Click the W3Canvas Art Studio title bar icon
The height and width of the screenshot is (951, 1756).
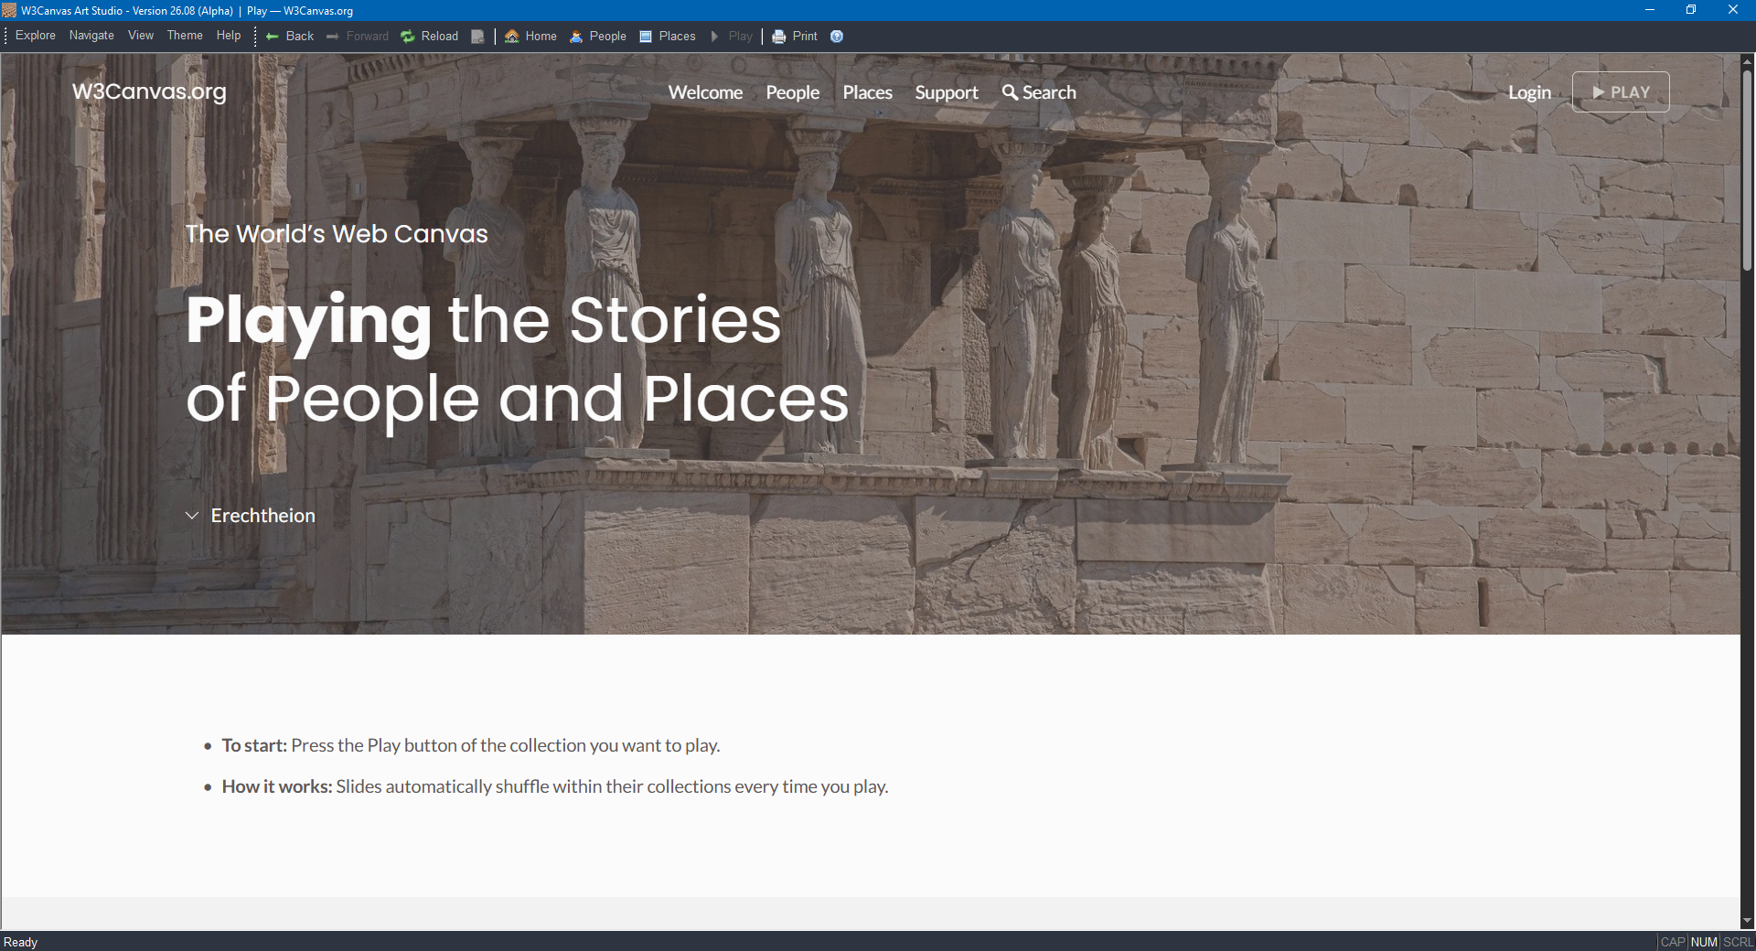point(9,10)
